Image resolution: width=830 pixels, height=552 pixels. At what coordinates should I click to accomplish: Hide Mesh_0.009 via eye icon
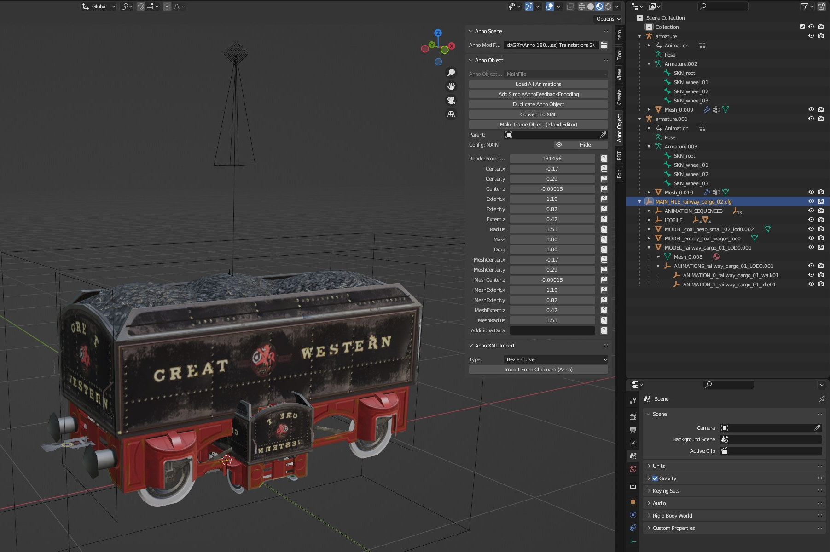coord(811,109)
